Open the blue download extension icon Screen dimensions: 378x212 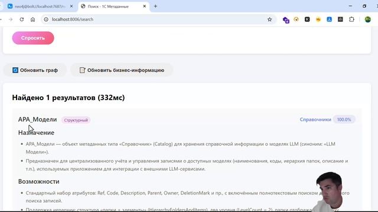(329, 19)
